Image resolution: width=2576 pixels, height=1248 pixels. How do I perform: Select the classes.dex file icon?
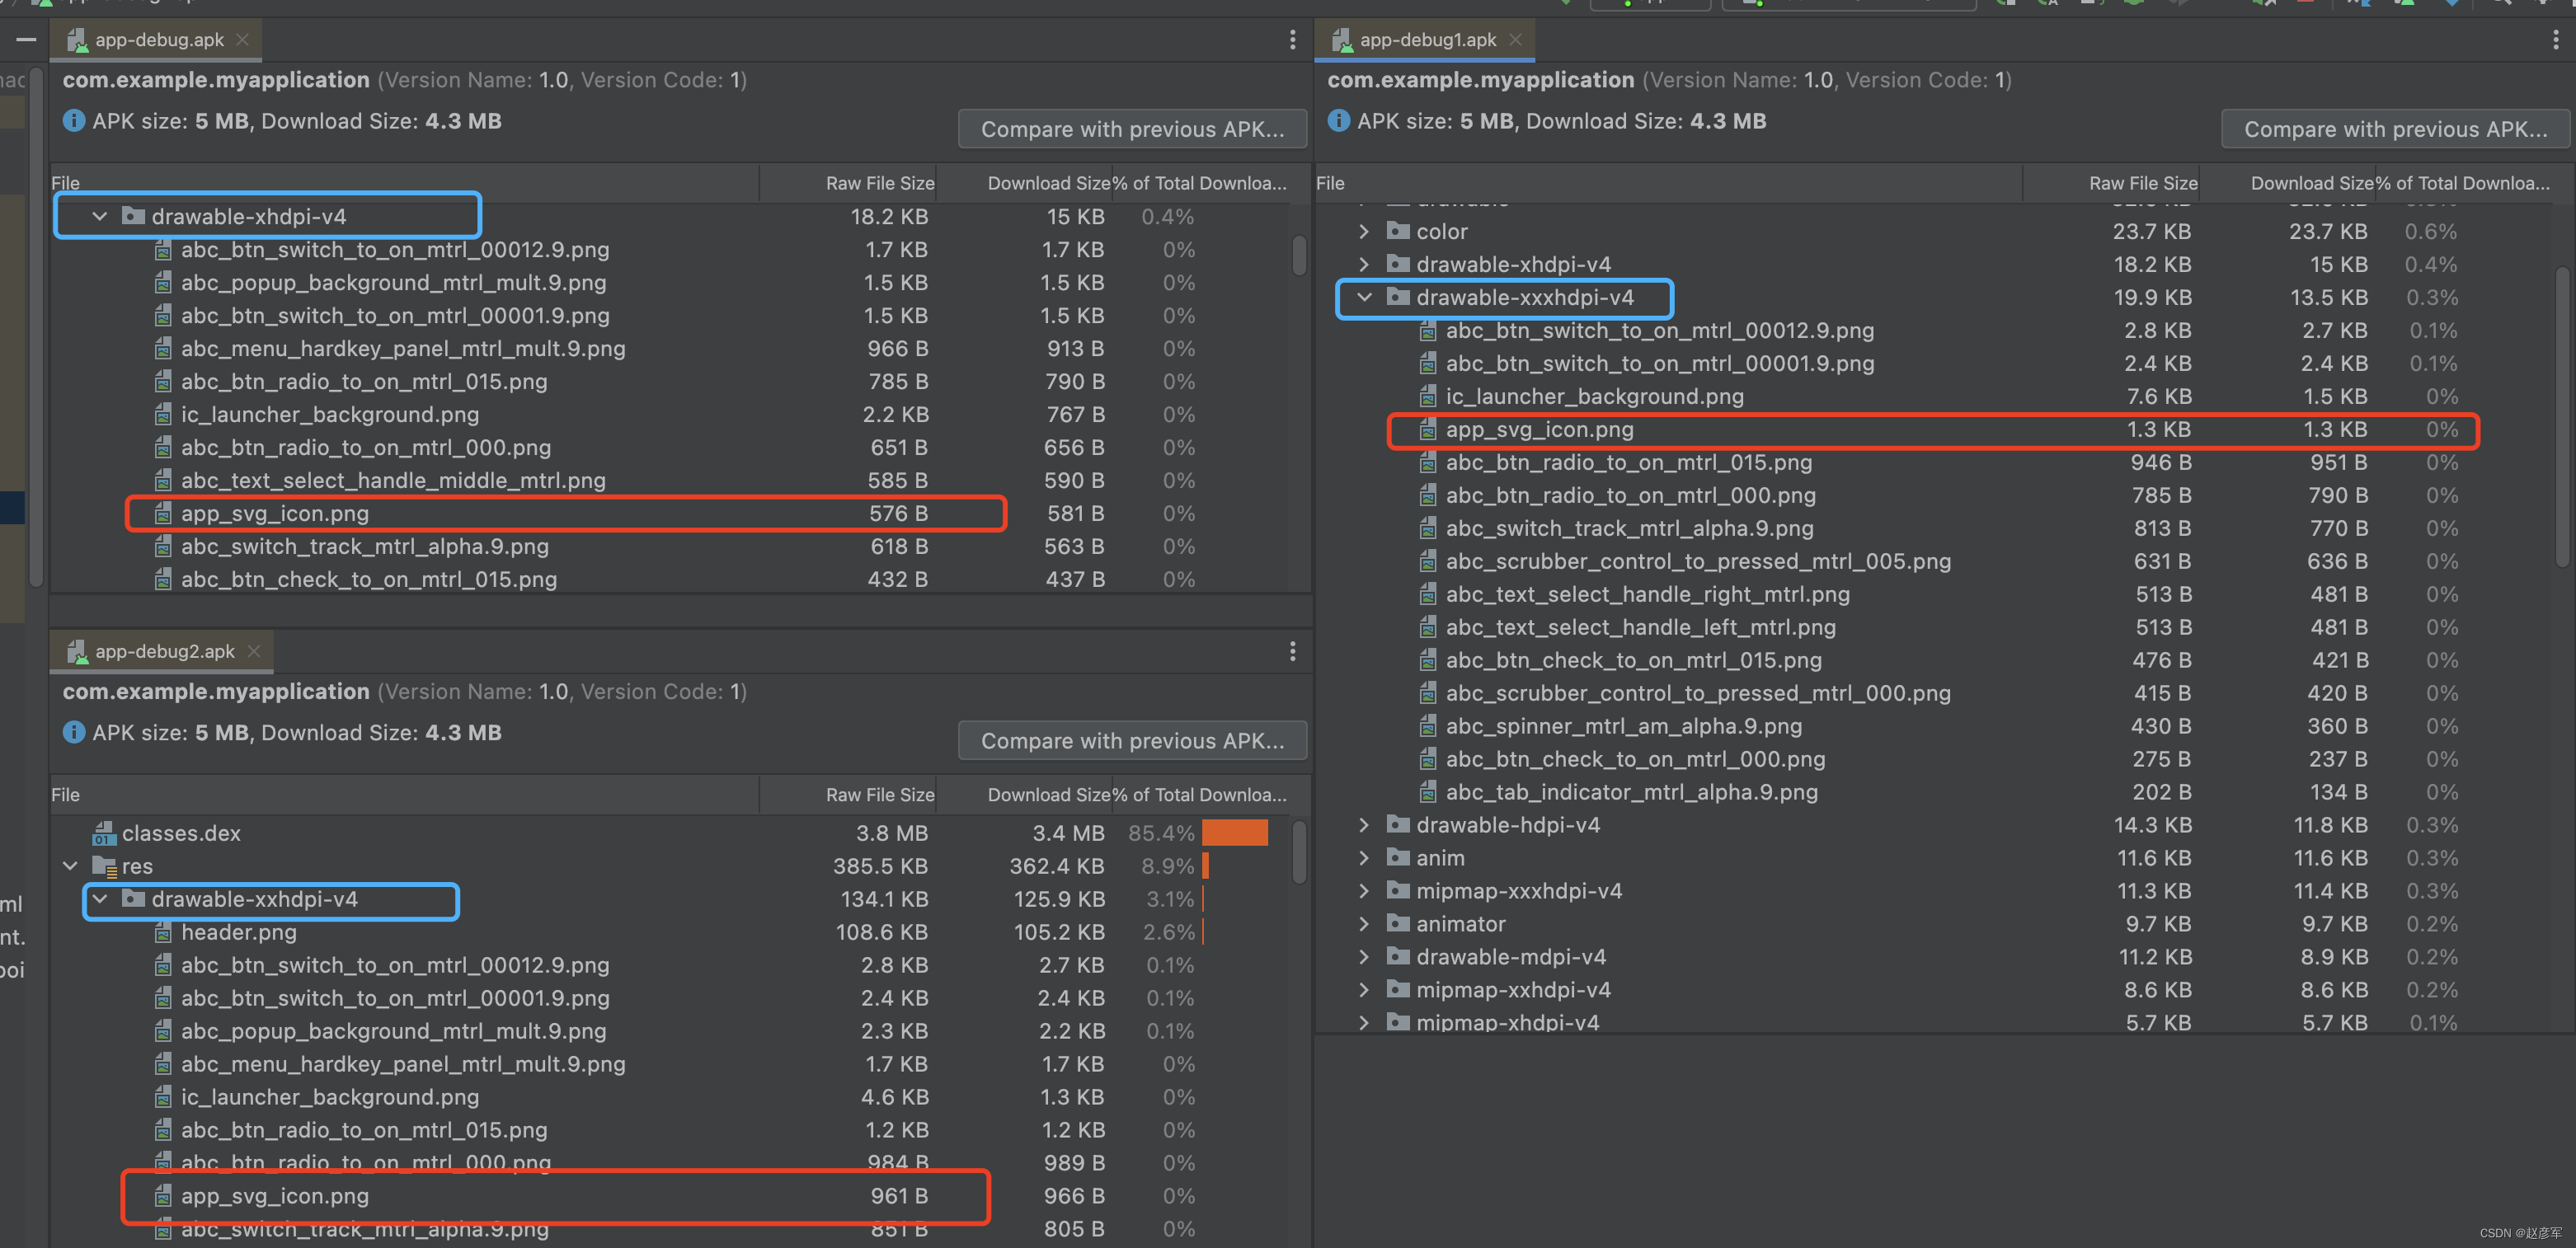point(104,833)
